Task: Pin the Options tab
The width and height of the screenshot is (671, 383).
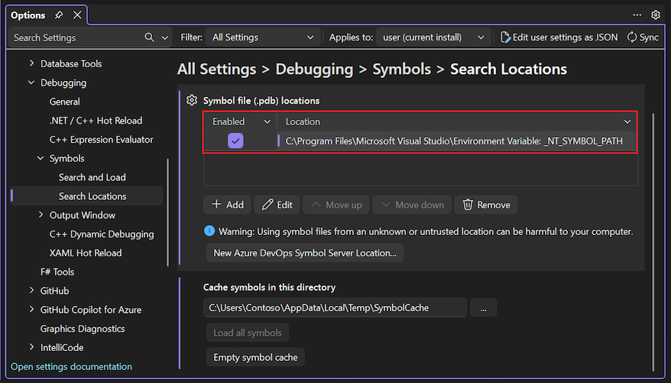Action: coord(60,15)
